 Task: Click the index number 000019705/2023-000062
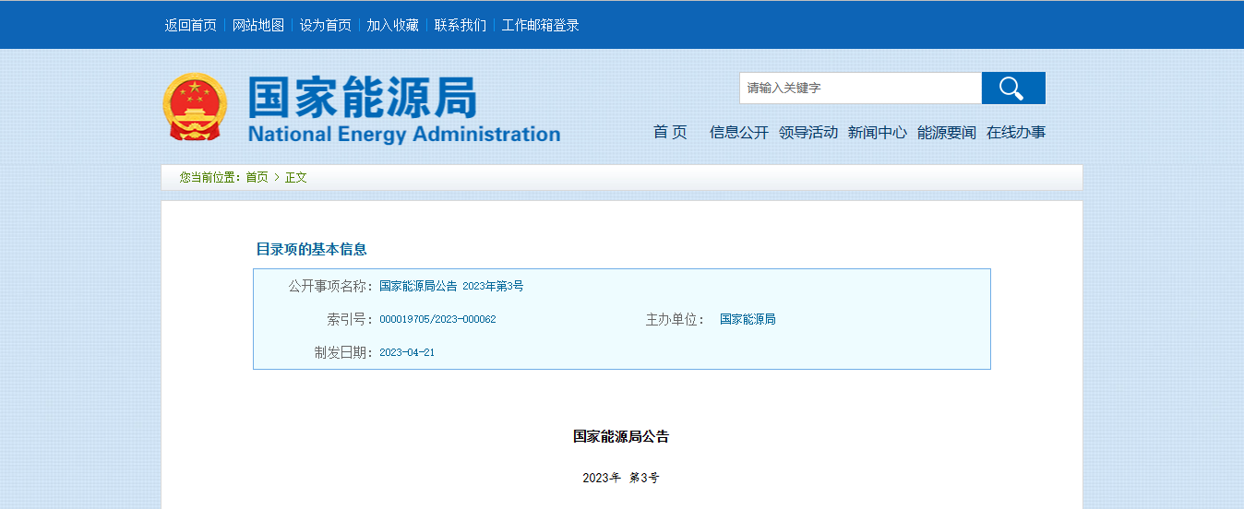[437, 320]
